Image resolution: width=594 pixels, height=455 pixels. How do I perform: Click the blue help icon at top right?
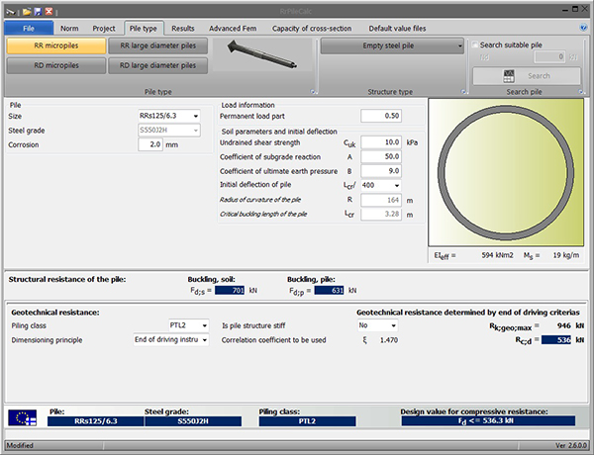pos(583,28)
